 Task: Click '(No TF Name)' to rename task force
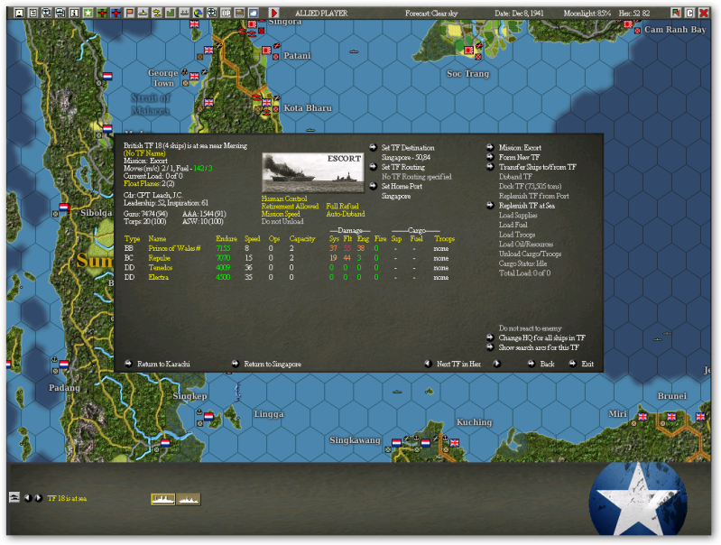pyautogui.click(x=144, y=153)
